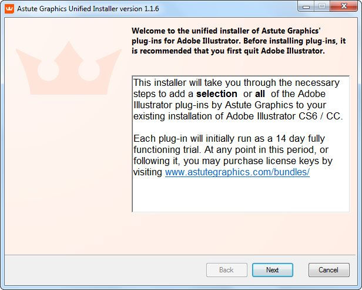The height and width of the screenshot is (290, 362).
Task: Click the Next button
Action: tap(273, 270)
